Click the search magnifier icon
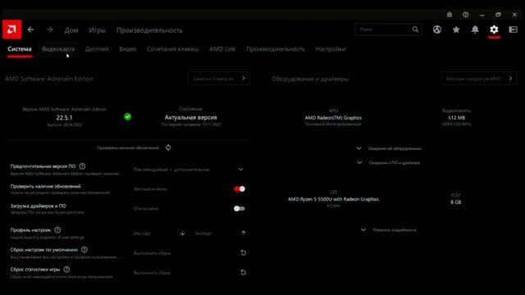This screenshot has height=295, width=525. point(415,29)
